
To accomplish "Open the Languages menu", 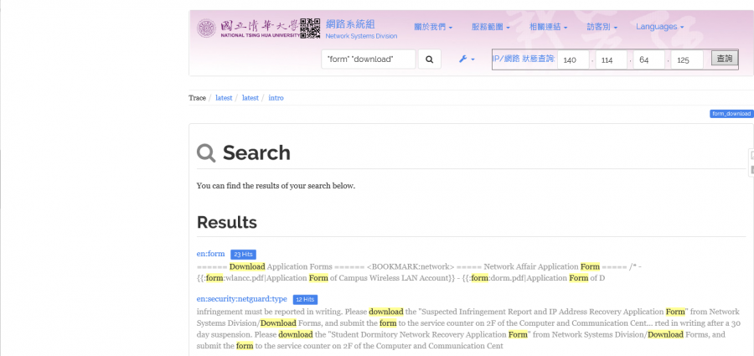I will tap(659, 27).
